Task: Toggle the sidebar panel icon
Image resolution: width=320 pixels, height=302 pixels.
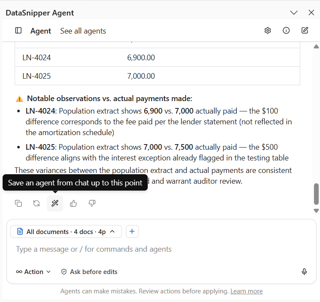Action: click(19, 31)
